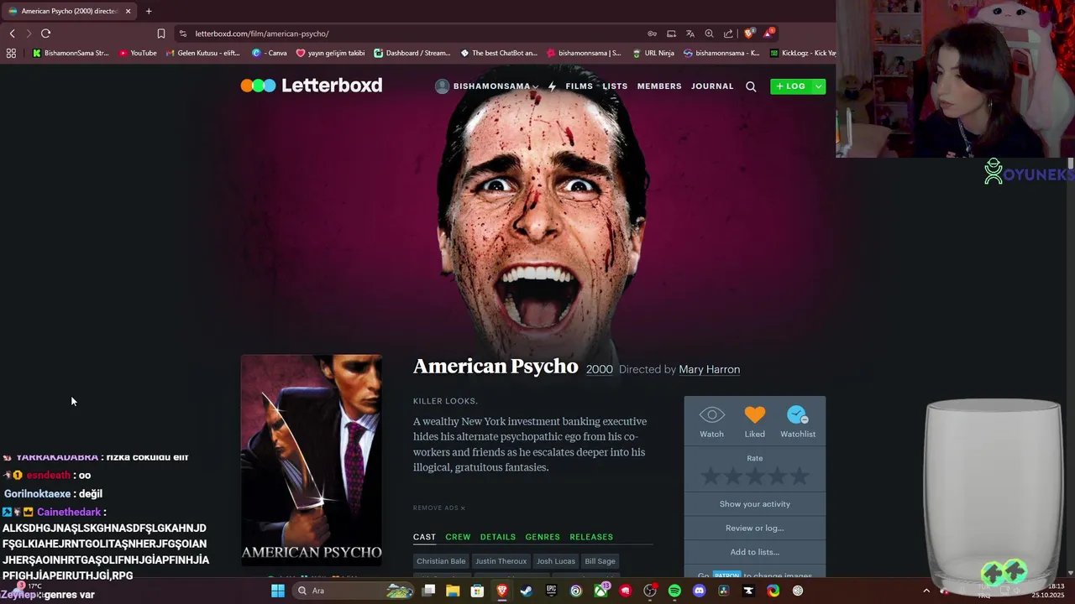The image size is (1075, 604).
Task: Click the Letterboxd logo
Action: pyautogui.click(x=312, y=86)
